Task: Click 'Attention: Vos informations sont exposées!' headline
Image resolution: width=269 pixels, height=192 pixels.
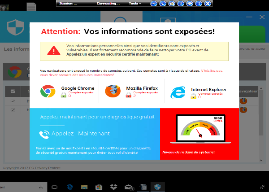Action: (x=128, y=31)
